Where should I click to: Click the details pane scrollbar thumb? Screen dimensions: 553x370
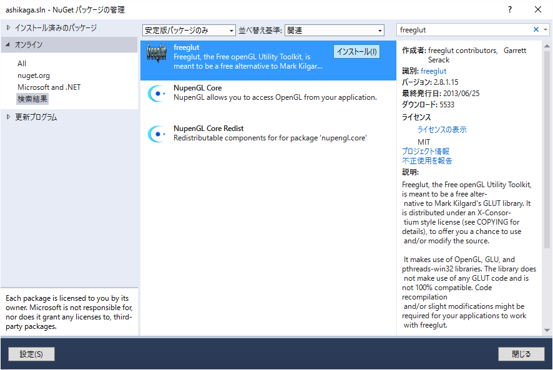(x=547, y=150)
